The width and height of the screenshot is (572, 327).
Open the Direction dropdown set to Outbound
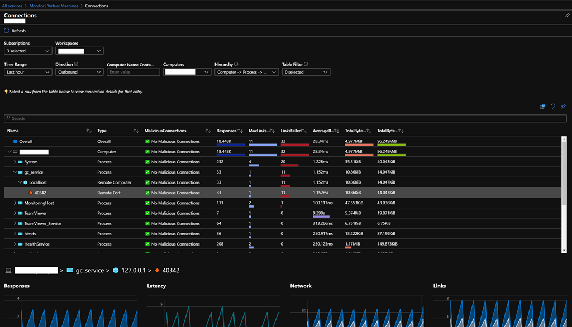click(79, 72)
